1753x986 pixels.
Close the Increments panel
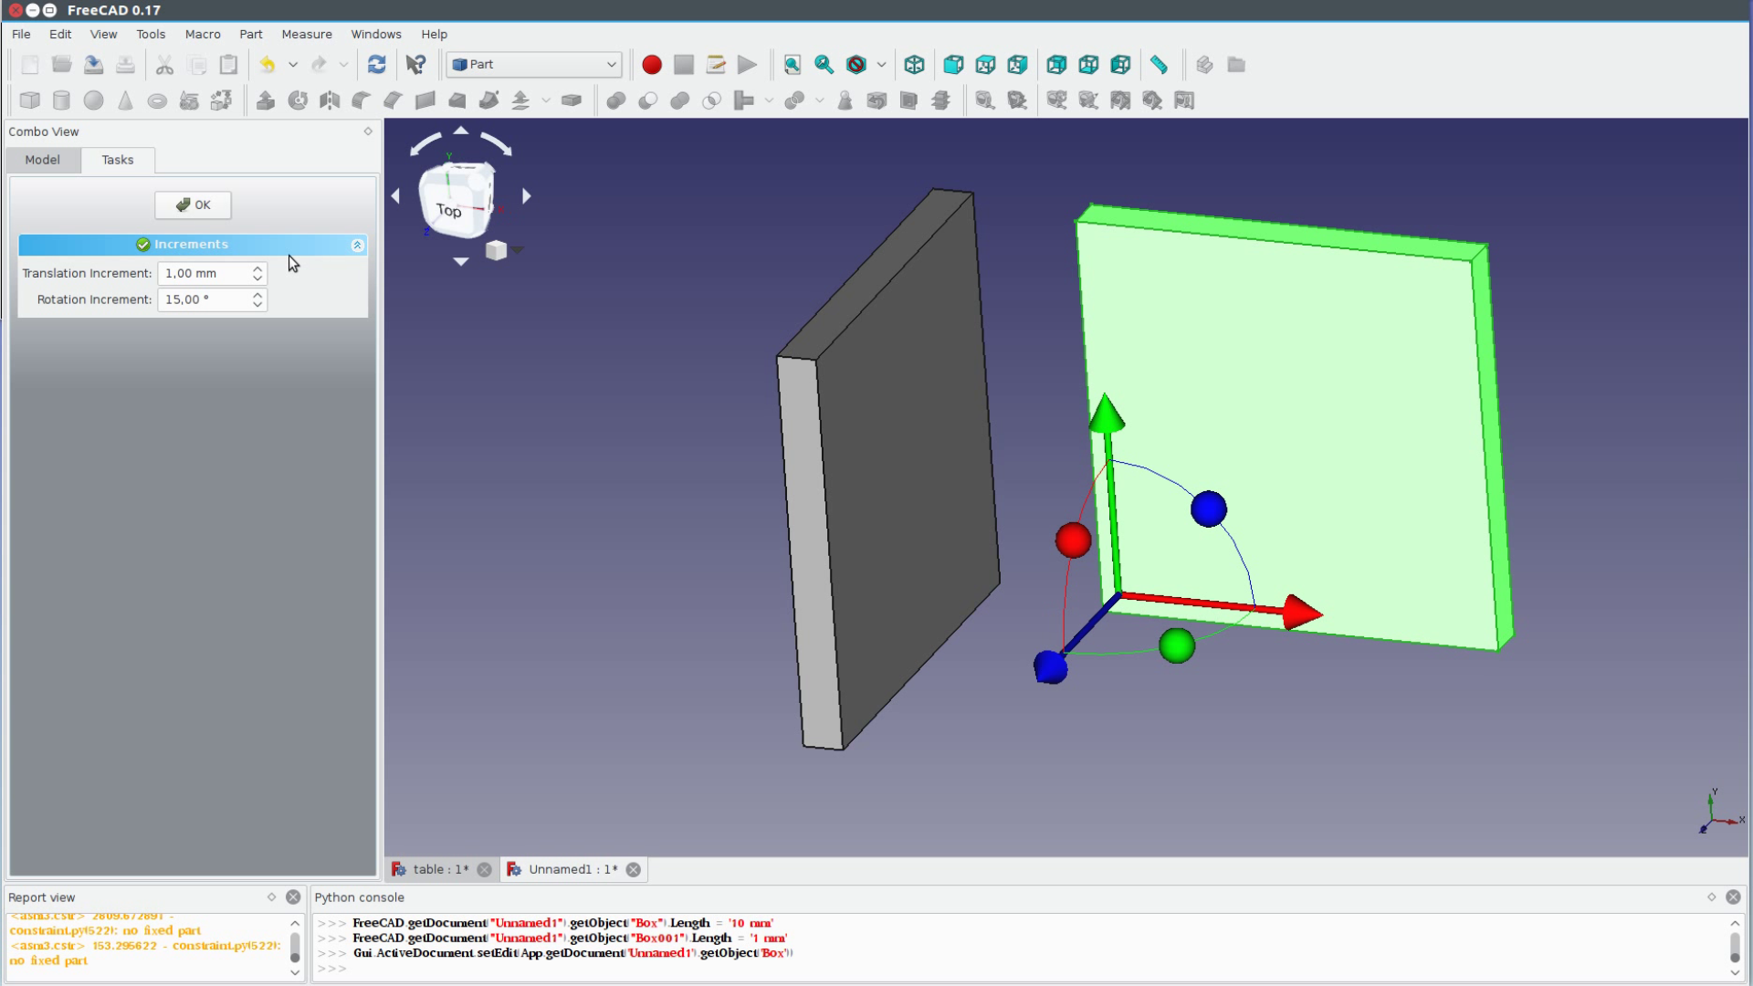point(356,245)
